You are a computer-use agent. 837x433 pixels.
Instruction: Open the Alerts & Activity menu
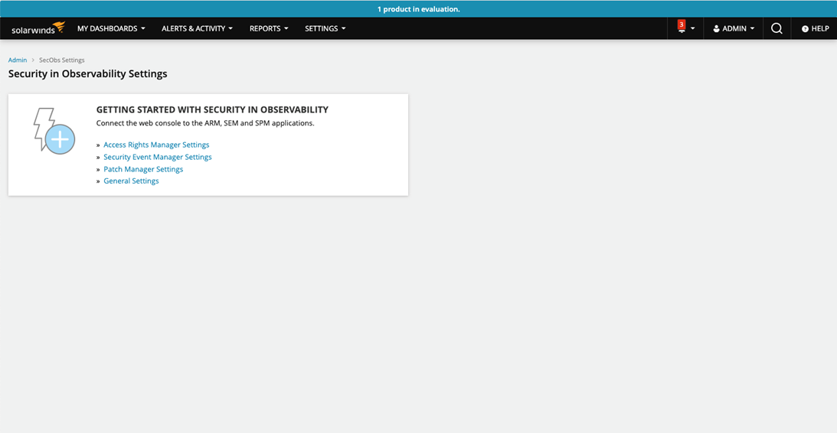[197, 28]
